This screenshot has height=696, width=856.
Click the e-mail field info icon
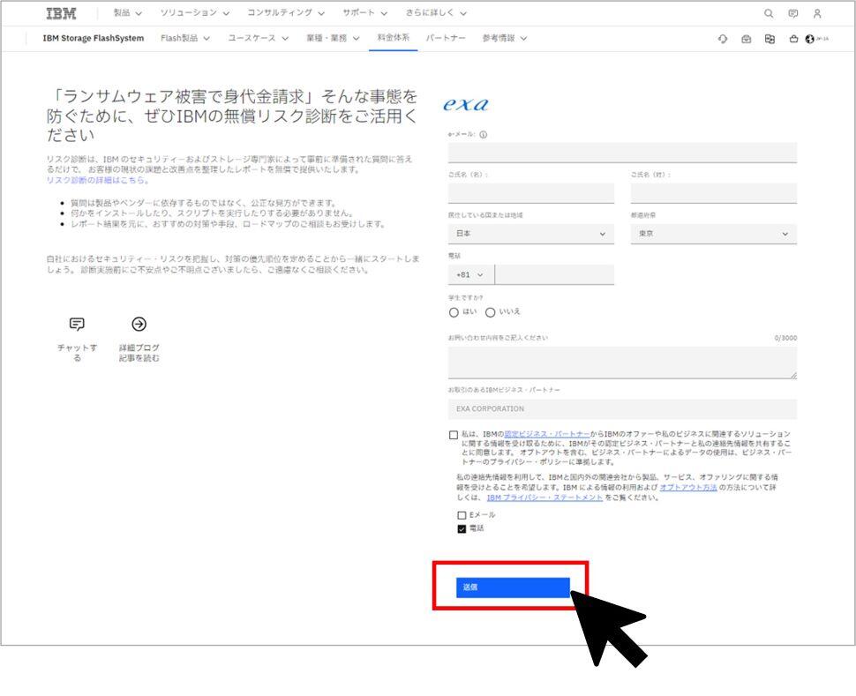tap(483, 134)
